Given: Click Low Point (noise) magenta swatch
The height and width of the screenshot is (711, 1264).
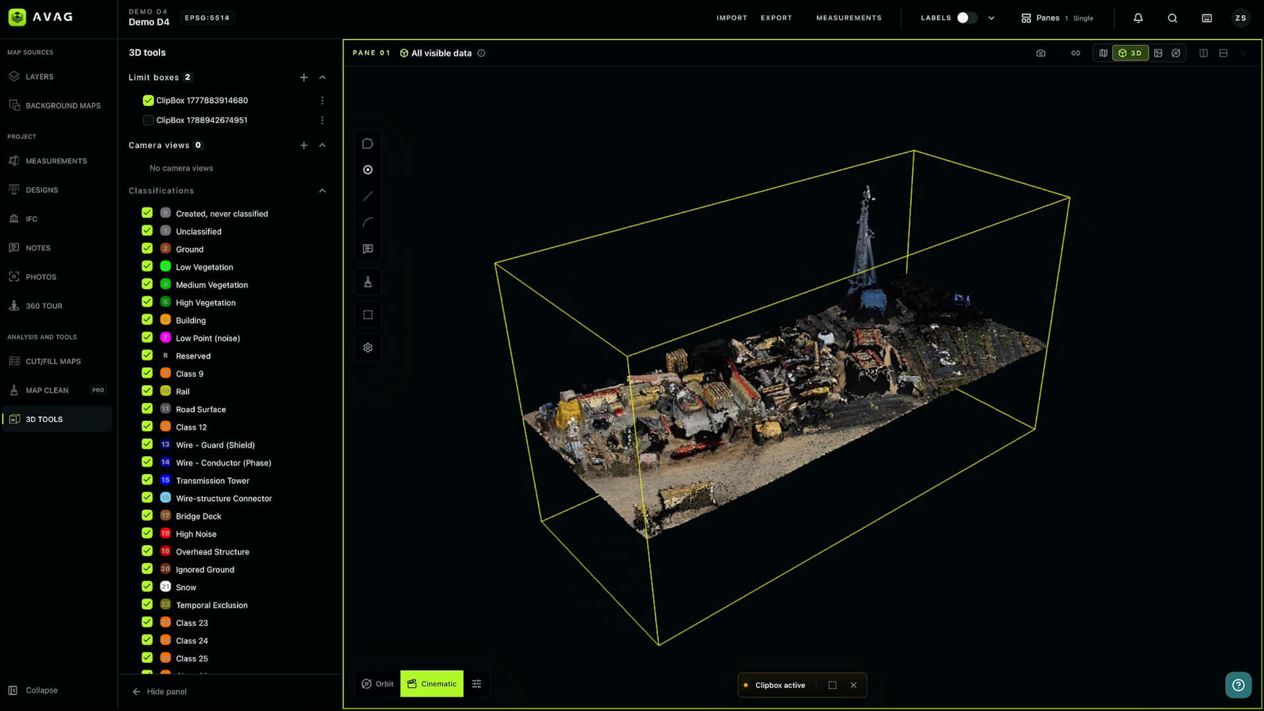Looking at the screenshot, I should tap(165, 338).
